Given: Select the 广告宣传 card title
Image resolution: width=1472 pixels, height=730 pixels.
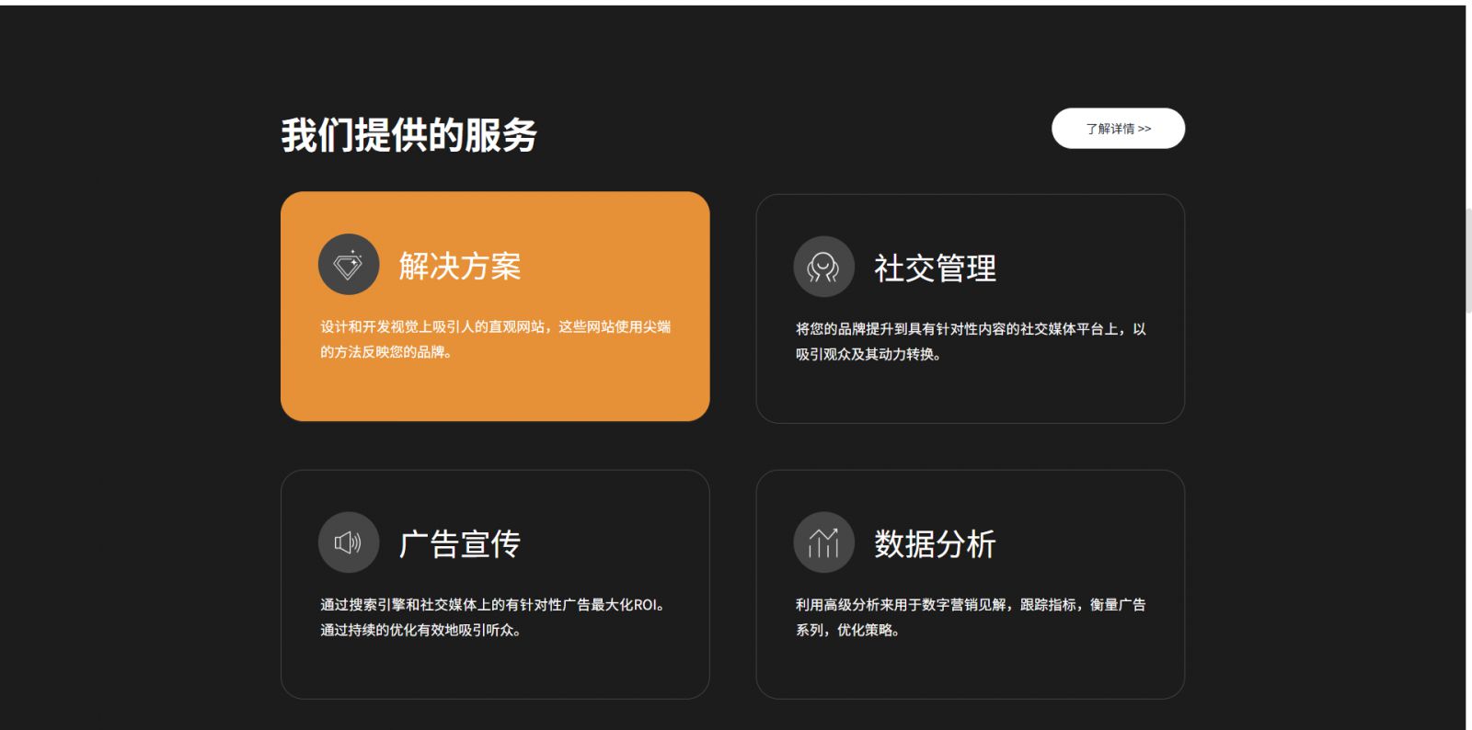Looking at the screenshot, I should pos(460,543).
